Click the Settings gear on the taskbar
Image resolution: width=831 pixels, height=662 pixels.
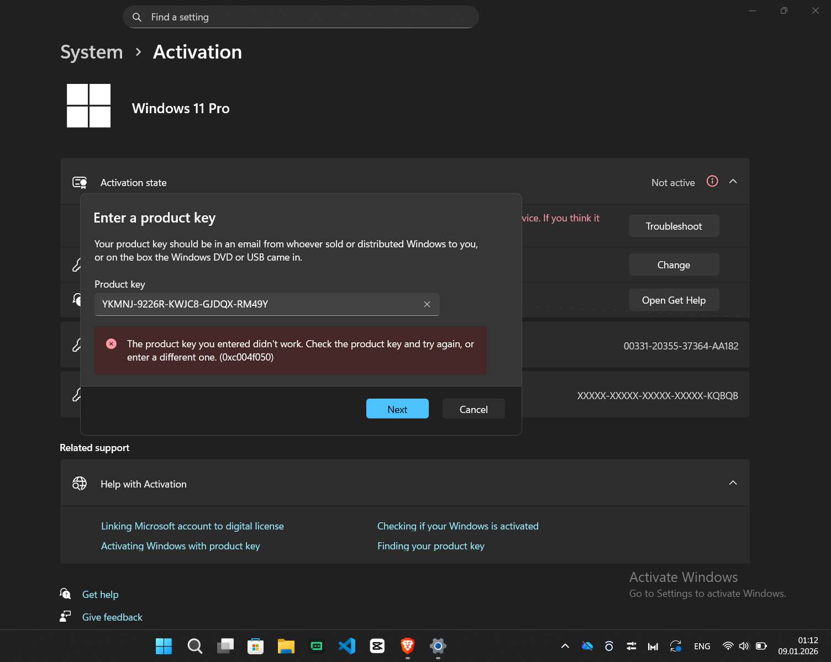[x=438, y=646]
